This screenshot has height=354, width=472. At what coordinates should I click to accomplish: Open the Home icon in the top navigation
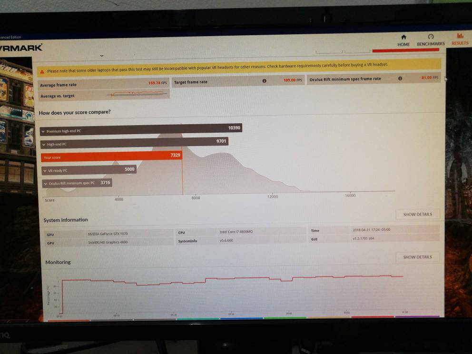tap(403, 37)
